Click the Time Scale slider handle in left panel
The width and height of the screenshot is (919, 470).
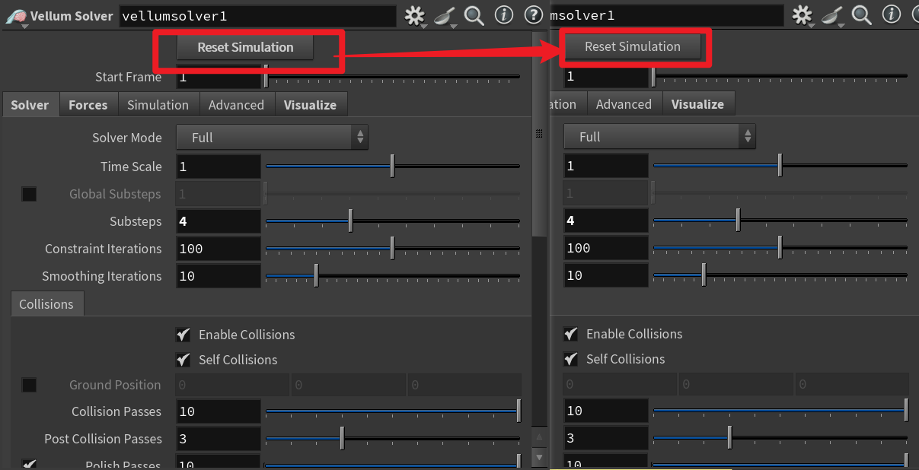click(x=392, y=166)
